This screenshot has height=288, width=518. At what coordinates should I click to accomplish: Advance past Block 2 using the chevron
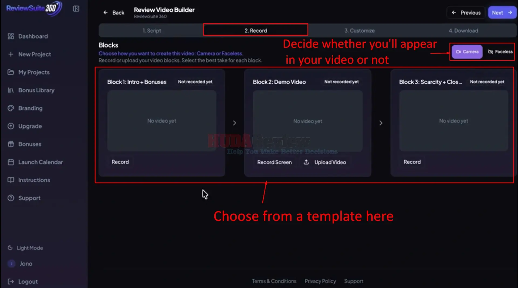pyautogui.click(x=381, y=123)
